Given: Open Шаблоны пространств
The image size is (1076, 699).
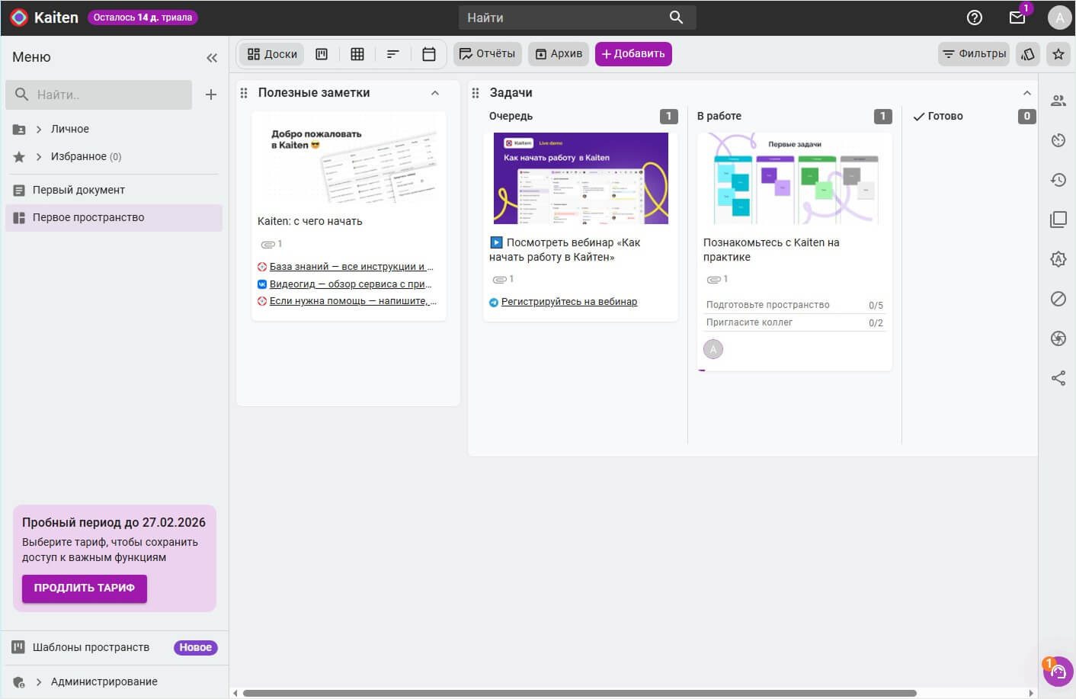Looking at the screenshot, I should [91, 647].
